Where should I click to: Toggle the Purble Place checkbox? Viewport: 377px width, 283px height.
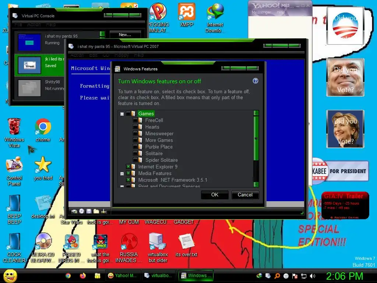135,147
